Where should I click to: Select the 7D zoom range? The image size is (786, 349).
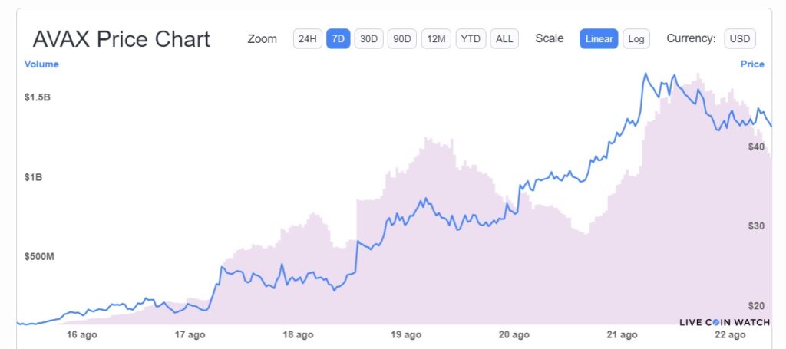(339, 38)
